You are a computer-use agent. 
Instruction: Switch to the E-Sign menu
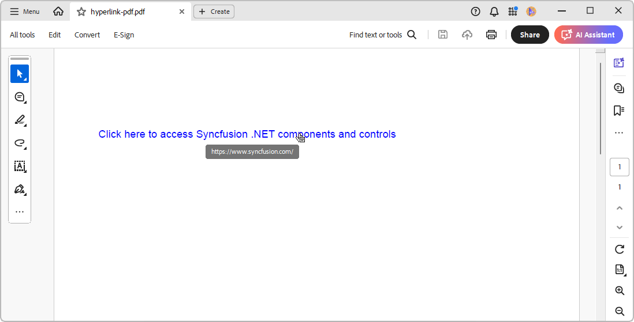[124, 35]
